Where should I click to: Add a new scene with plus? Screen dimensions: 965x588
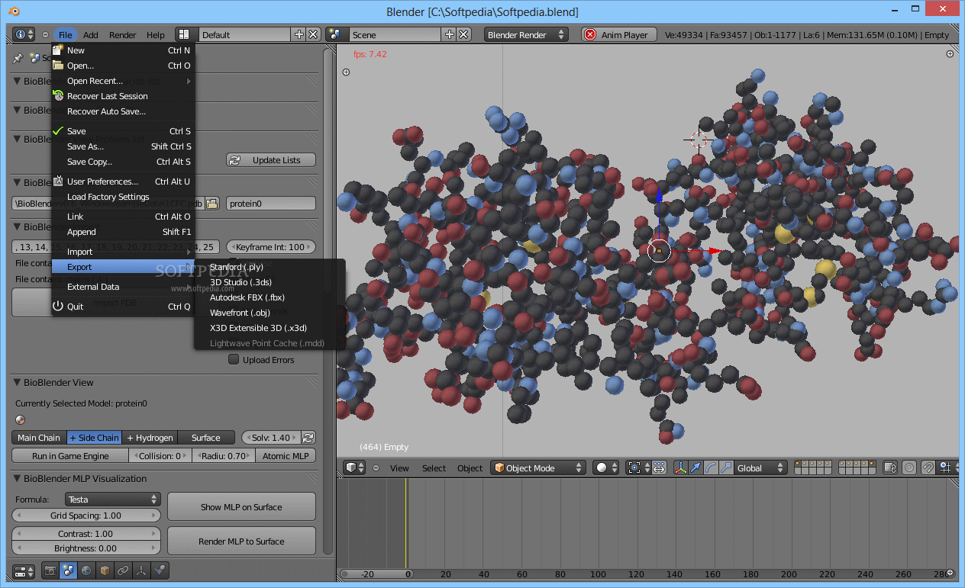[x=449, y=34]
